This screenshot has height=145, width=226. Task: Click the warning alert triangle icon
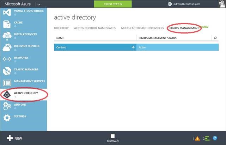click(197, 139)
